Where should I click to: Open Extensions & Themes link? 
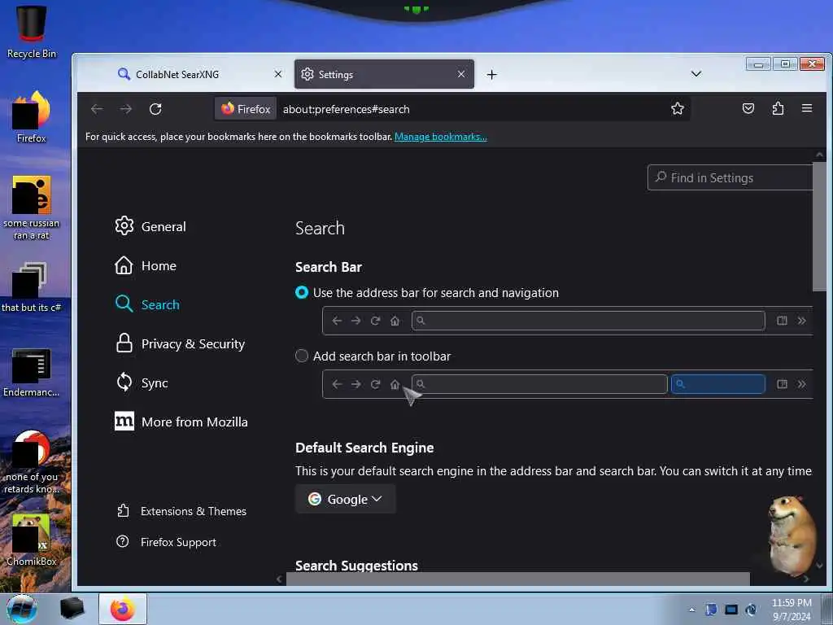(x=181, y=511)
